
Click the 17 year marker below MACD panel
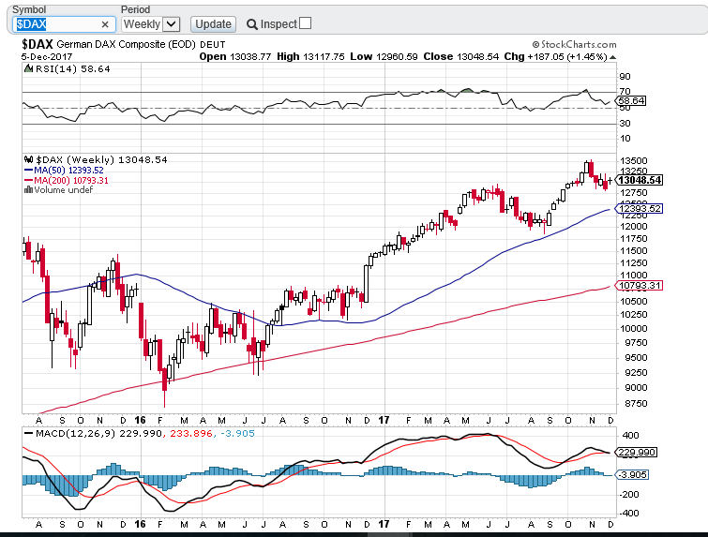[x=384, y=525]
